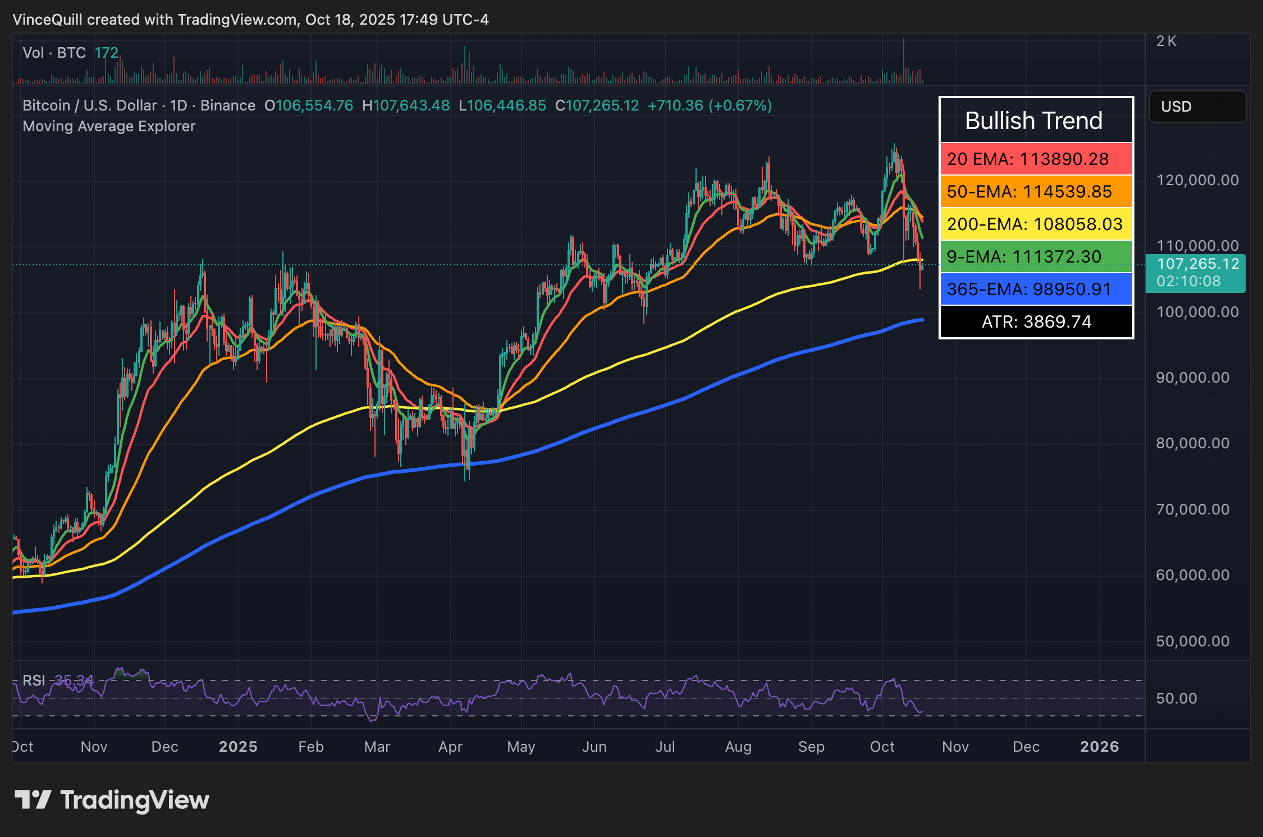Open the Binance exchange selector
This screenshot has height=837, width=1263.
point(227,105)
